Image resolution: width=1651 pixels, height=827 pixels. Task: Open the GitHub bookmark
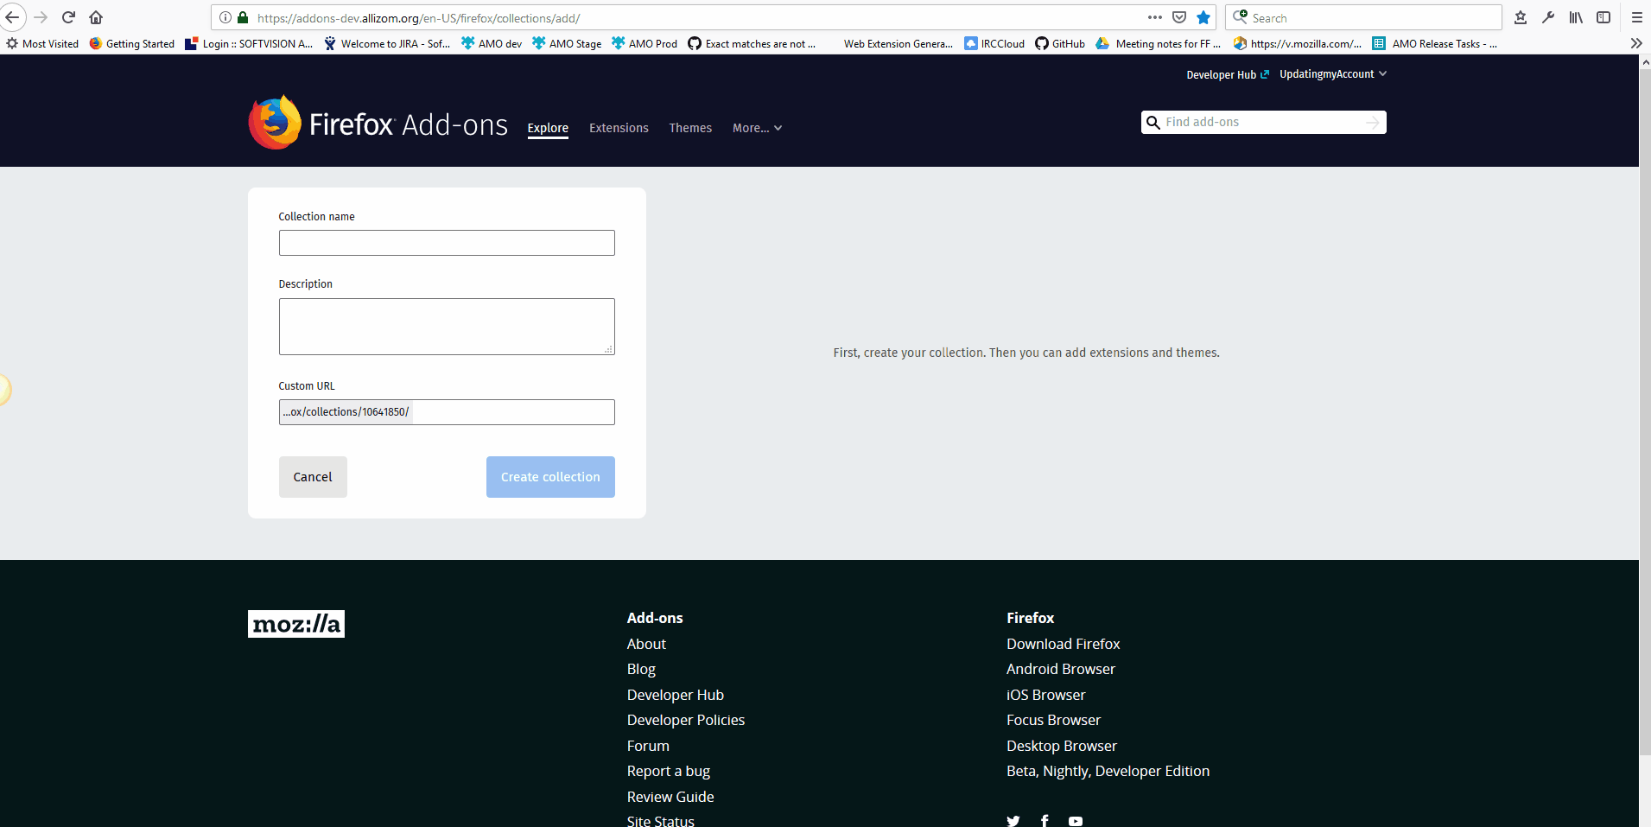[1060, 43]
